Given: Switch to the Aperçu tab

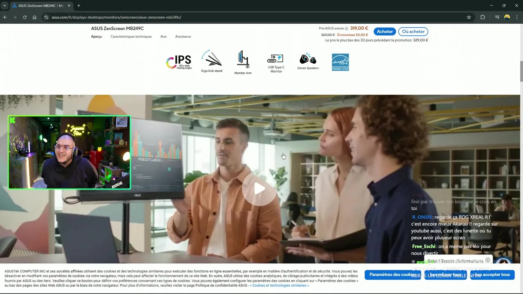Looking at the screenshot, I should click(96, 36).
